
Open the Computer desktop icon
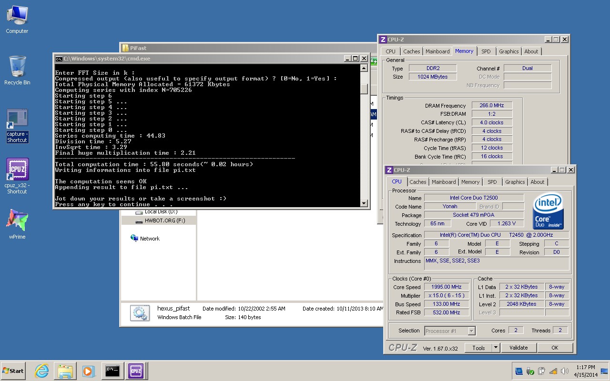pos(17,20)
